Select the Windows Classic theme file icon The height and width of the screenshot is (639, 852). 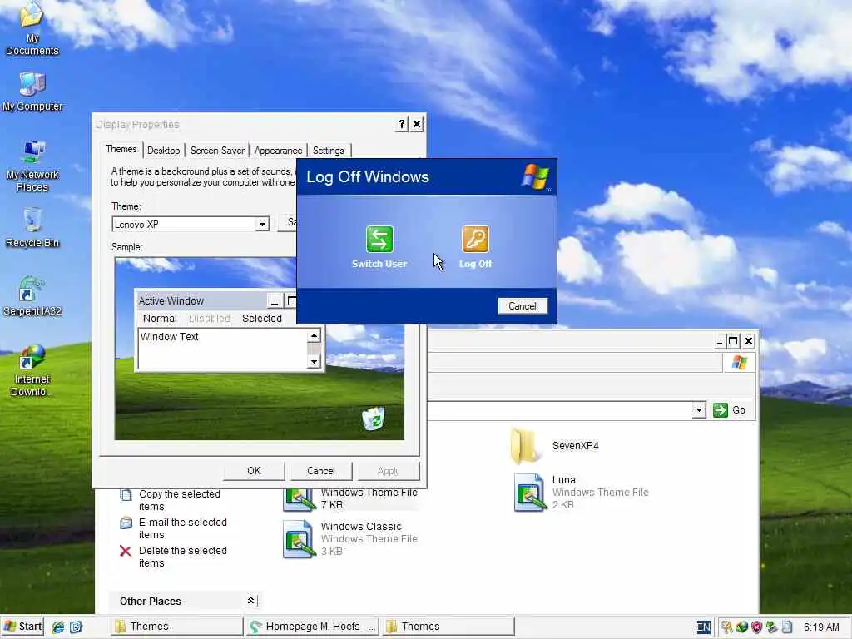click(x=299, y=539)
